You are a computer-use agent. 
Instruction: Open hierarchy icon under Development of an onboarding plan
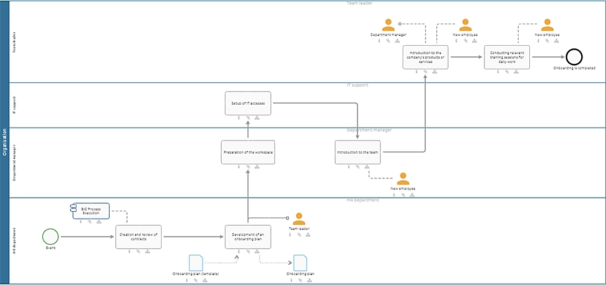coord(257,252)
